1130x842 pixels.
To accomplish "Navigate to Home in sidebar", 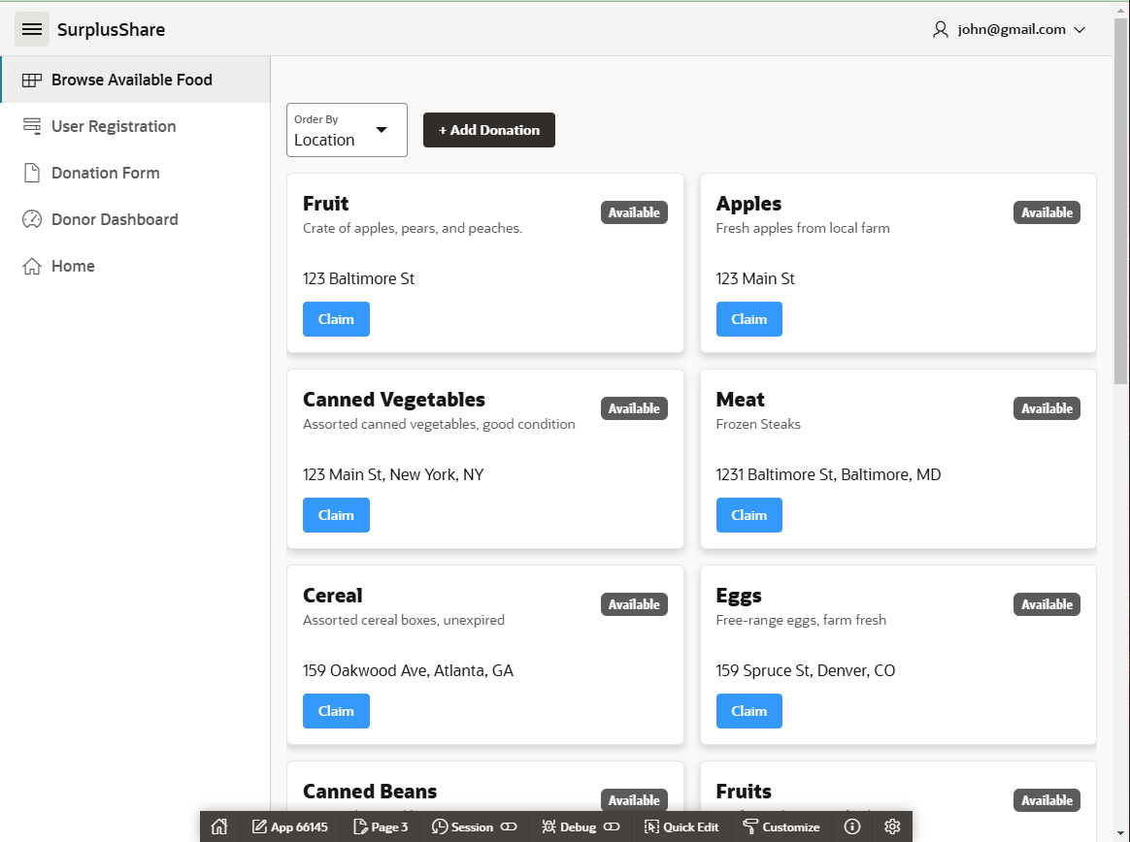I will [x=136, y=267].
